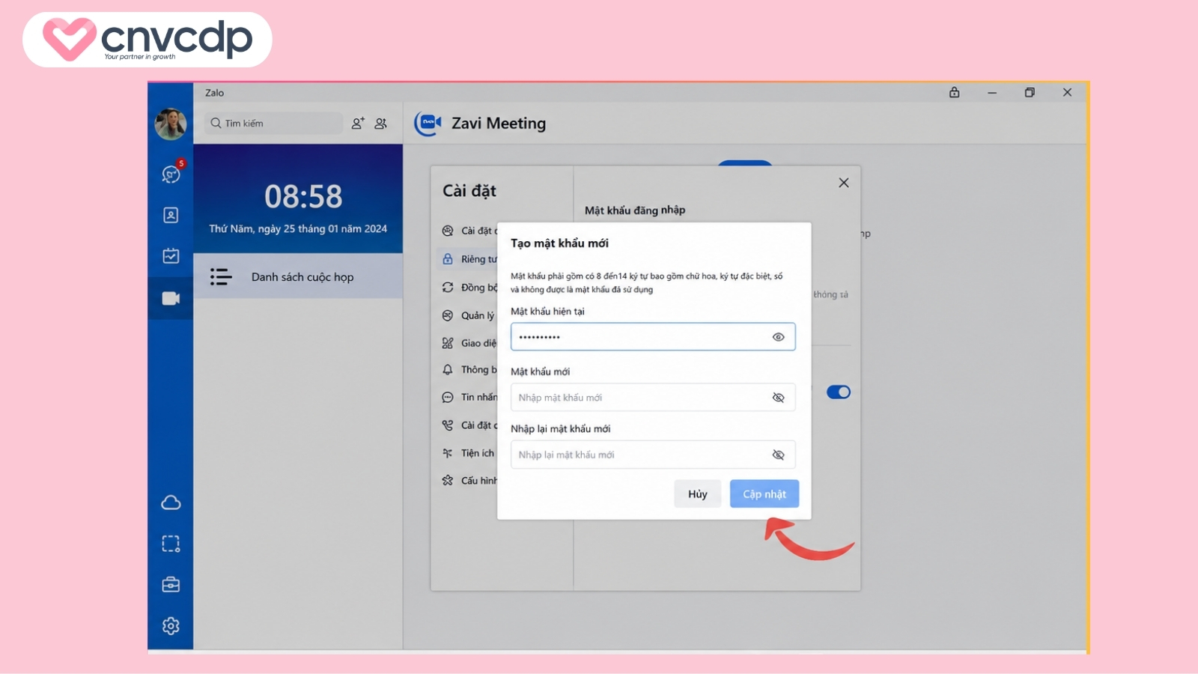
Task: Select the Cài đặt tab with phone icon
Action: 469,425
